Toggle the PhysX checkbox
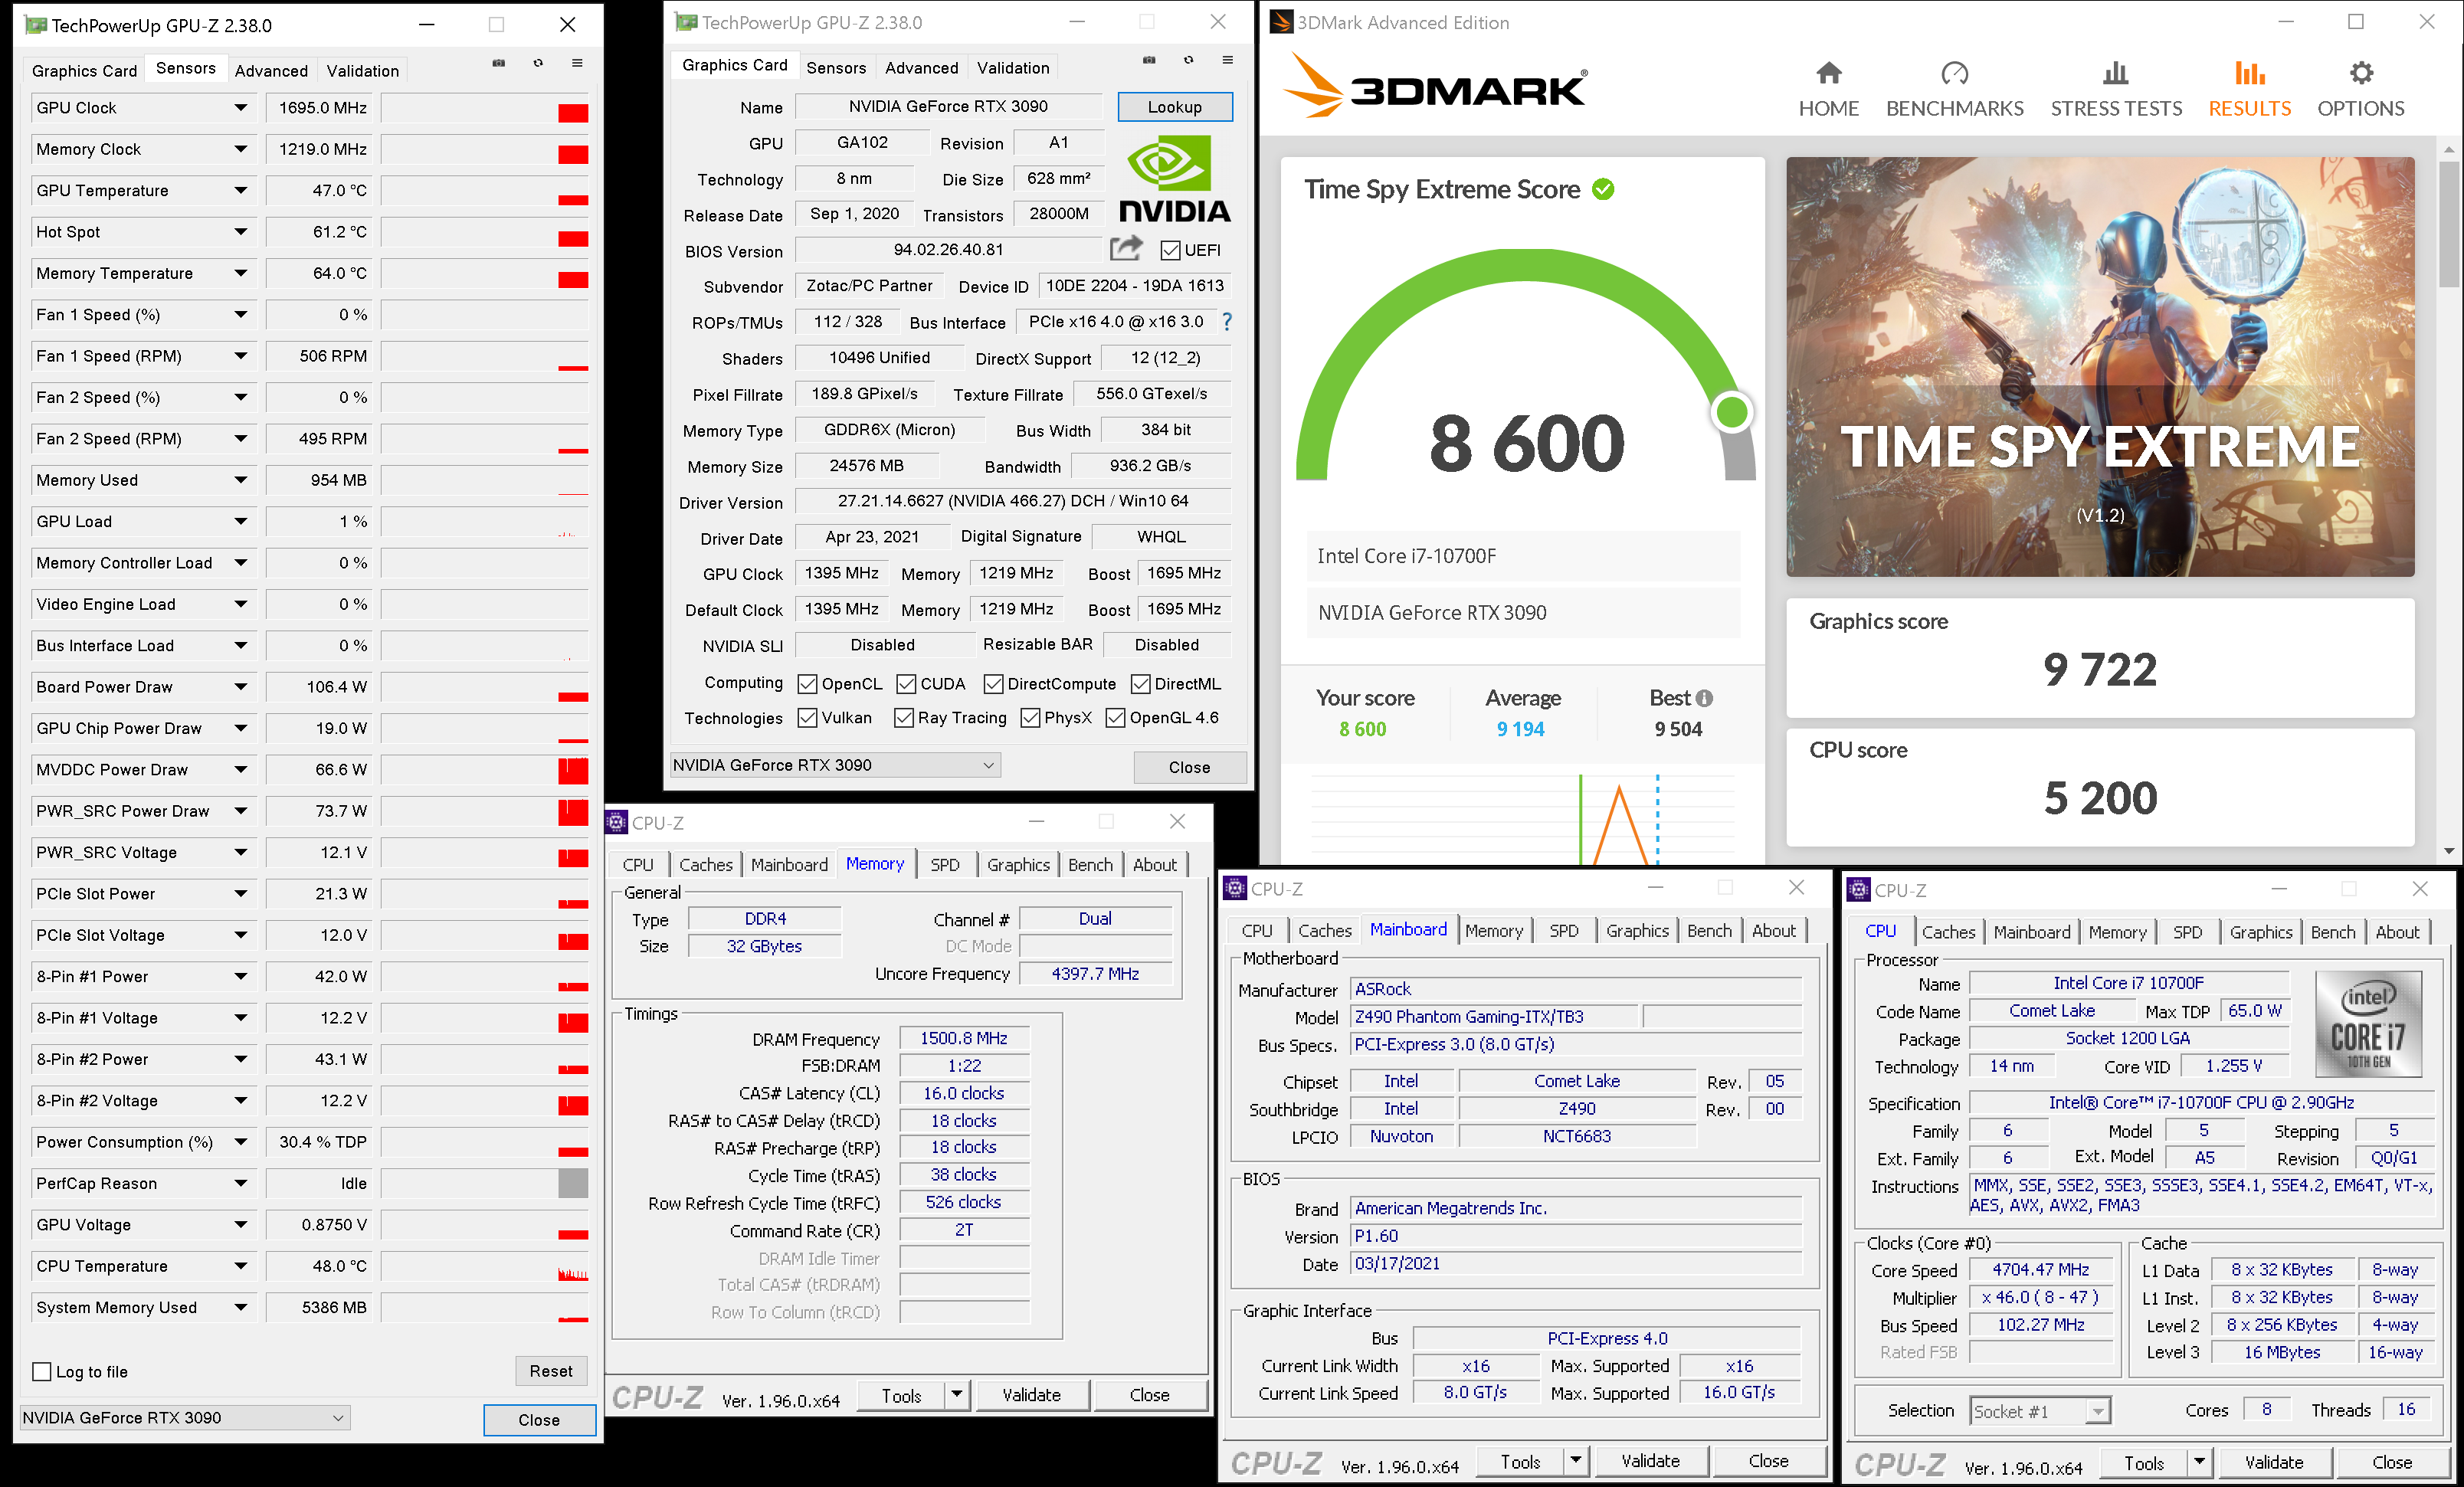Viewport: 2464px width, 1487px height. point(1030,718)
